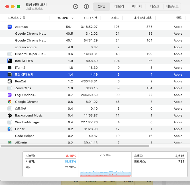Screen dimensions: 190x185
Task: Click the stop process (X) toolbar icon
Action: (x=75, y=7)
